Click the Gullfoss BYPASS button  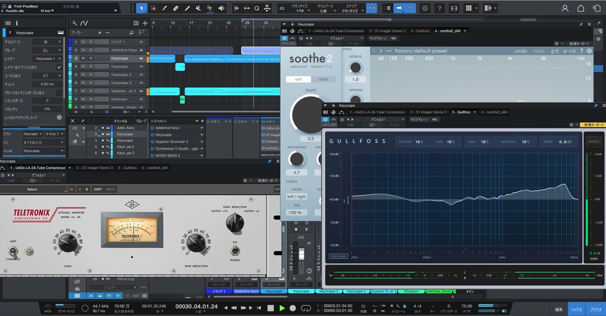coord(594,141)
